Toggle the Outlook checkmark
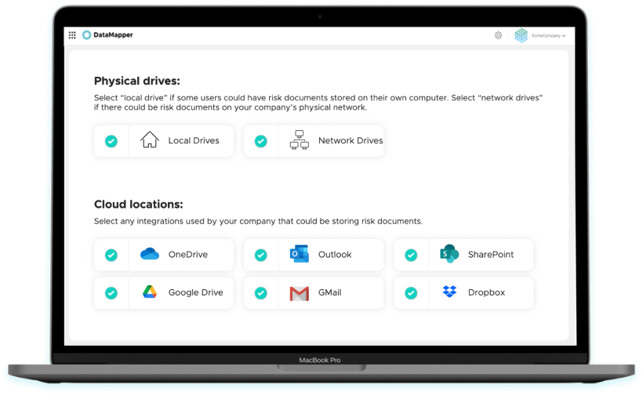 point(261,255)
